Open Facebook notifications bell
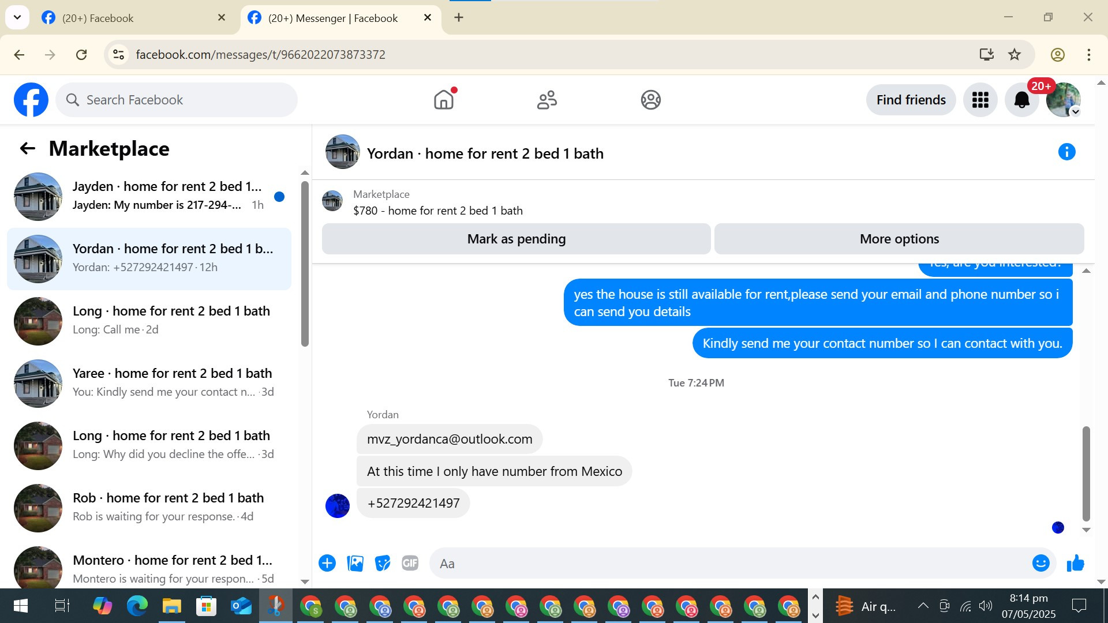The width and height of the screenshot is (1108, 623). 1021,100
